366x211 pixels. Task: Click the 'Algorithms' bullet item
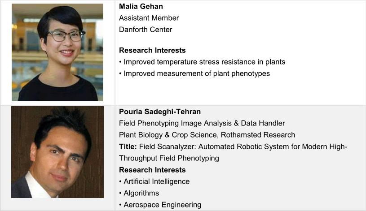click(141, 193)
